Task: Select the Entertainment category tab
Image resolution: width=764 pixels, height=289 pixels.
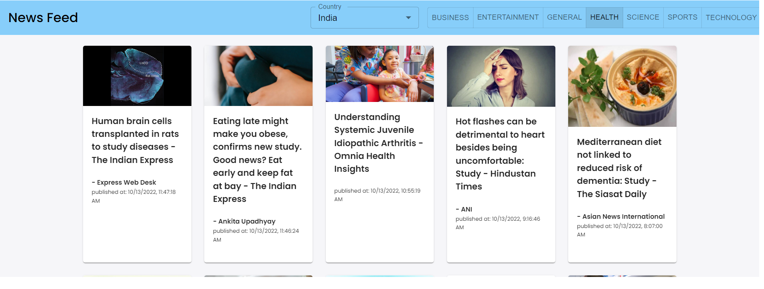Action: 508,17
